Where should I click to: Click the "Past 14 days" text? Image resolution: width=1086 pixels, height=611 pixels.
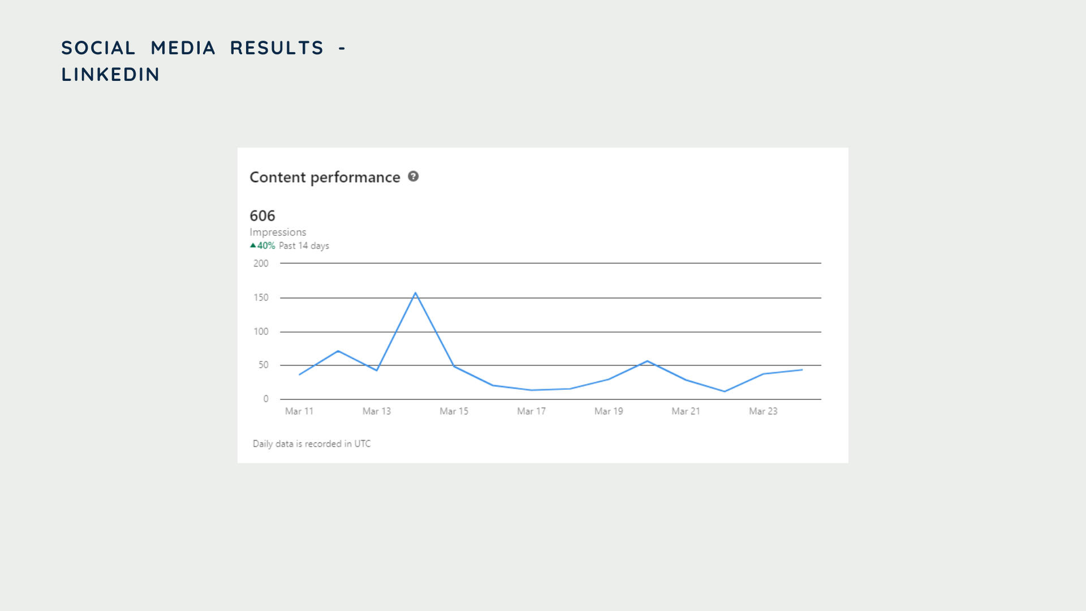(x=304, y=246)
